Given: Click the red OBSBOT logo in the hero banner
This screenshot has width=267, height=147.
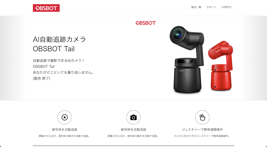Looking at the screenshot, I should coord(146,23).
